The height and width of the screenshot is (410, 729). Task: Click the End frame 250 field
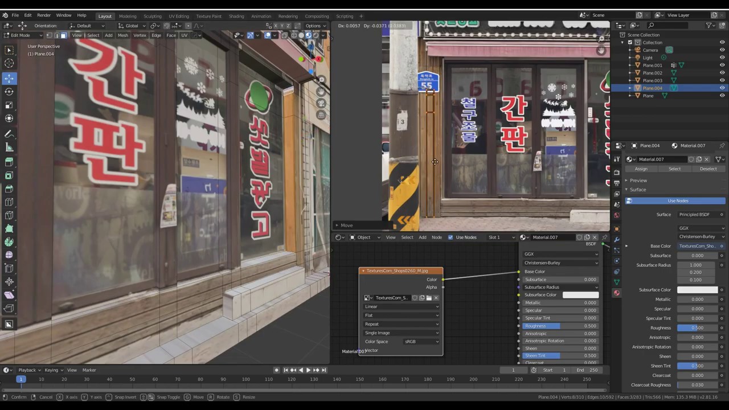[587, 370]
